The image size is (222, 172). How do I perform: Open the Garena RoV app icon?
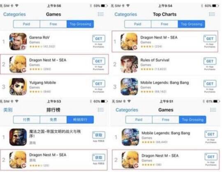click(x=18, y=42)
